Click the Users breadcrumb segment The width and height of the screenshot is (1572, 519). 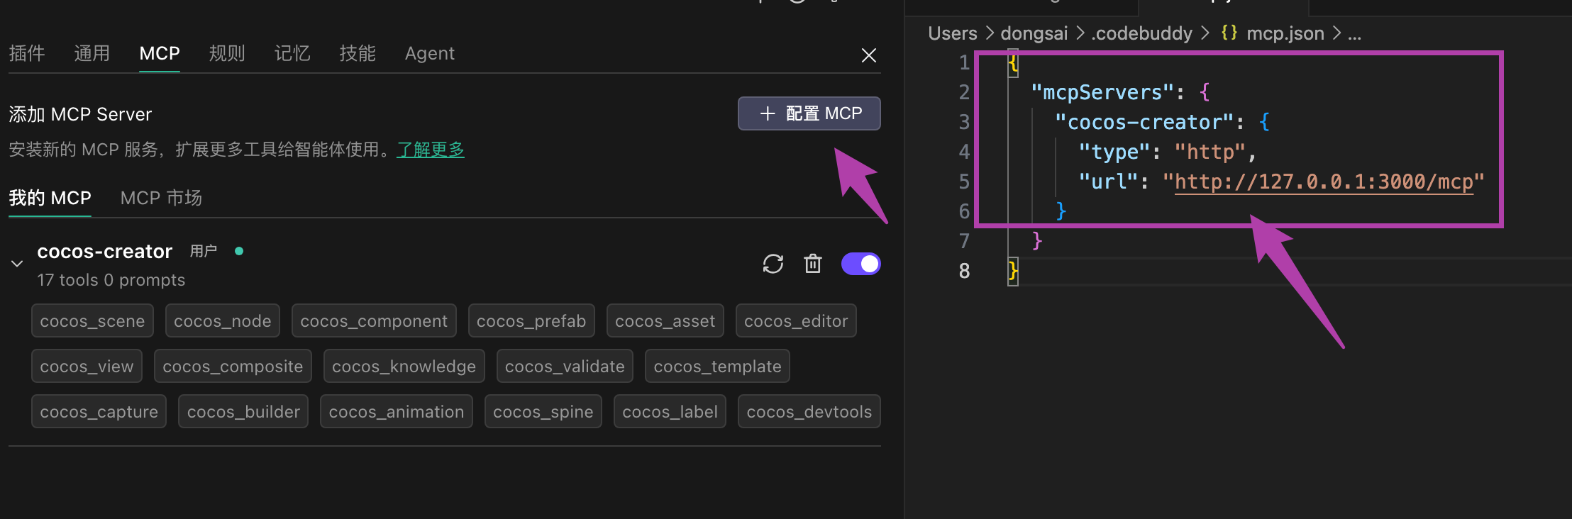tap(953, 33)
